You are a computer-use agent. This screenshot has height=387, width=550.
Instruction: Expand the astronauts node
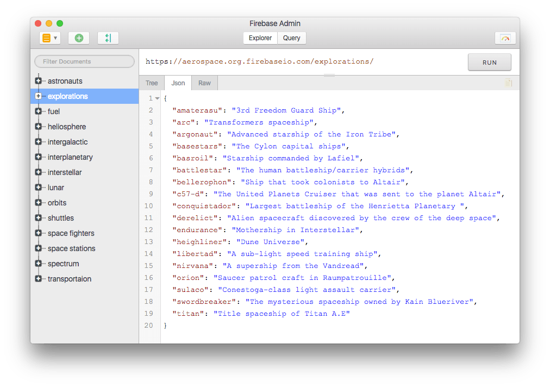pos(38,80)
